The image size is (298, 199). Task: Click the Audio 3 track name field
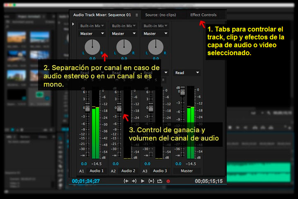tap(160, 171)
